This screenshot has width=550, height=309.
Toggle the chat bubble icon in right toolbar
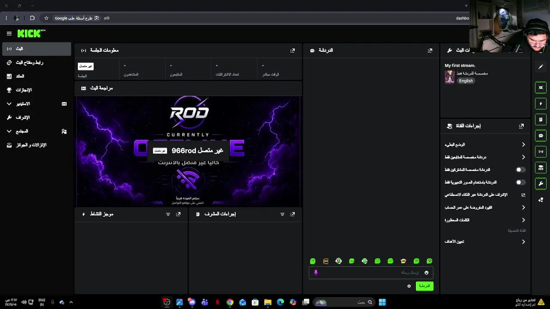(541, 136)
